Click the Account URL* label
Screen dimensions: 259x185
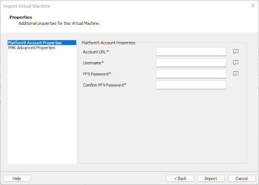click(x=96, y=52)
